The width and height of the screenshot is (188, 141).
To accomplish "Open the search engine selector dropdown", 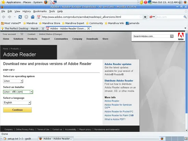I will [152, 17].
